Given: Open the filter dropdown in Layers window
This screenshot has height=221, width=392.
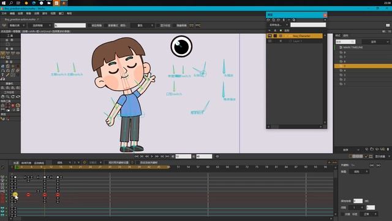Looking at the screenshot, I should pos(279,25).
